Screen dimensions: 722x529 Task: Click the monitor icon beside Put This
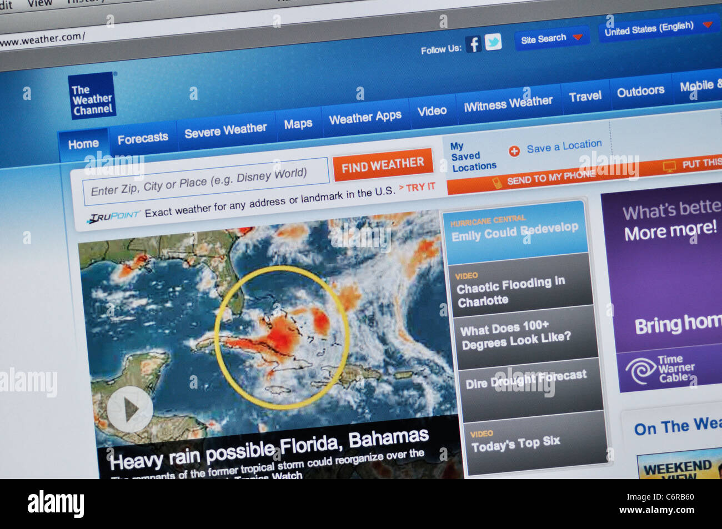(x=669, y=166)
